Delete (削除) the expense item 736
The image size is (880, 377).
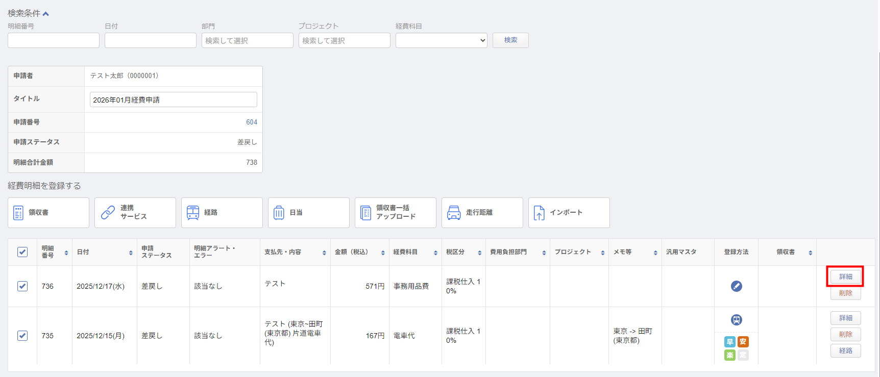(845, 293)
